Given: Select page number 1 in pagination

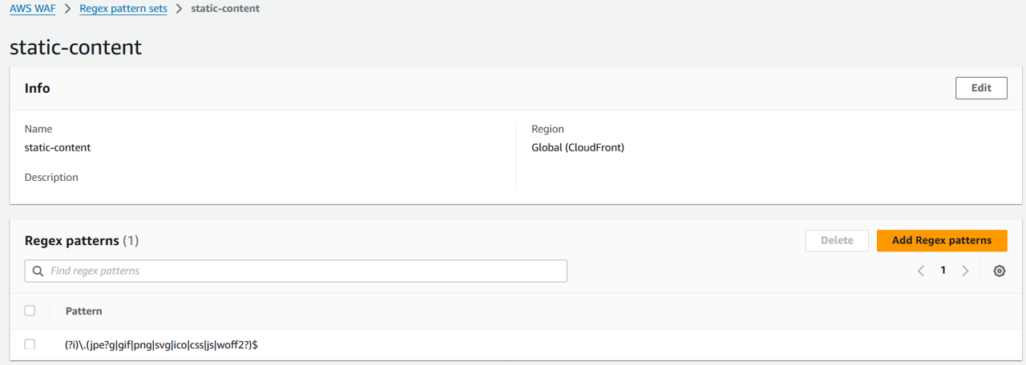Looking at the screenshot, I should pos(943,271).
